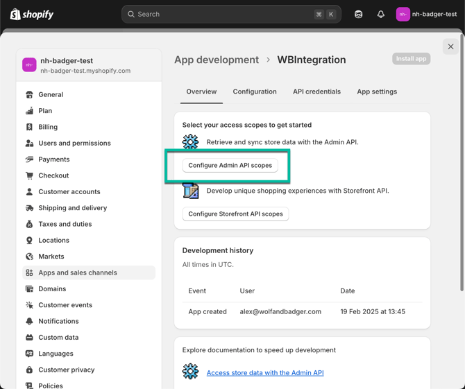Open the Taxes and duties settings
The height and width of the screenshot is (389, 465).
click(89, 224)
